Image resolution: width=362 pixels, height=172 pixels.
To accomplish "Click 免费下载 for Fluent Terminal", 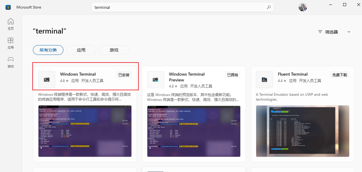I will click(340, 75).
